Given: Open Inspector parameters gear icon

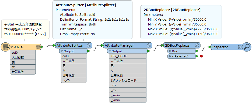Looking at the screenshot, I should tap(240, 47).
